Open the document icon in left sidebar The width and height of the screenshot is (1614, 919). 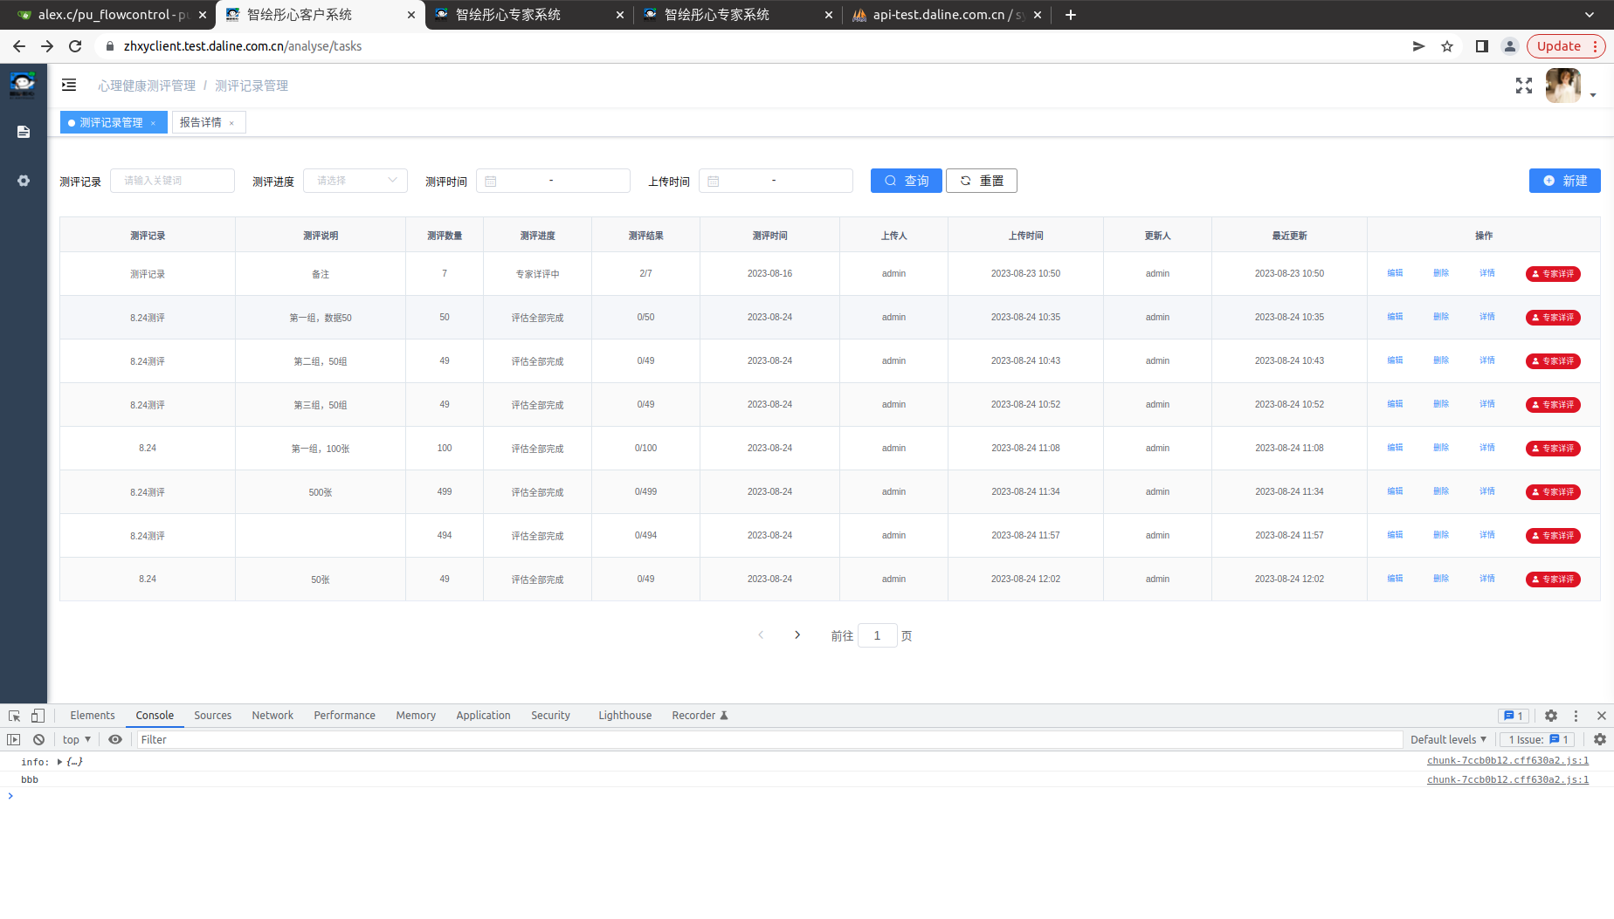24,132
